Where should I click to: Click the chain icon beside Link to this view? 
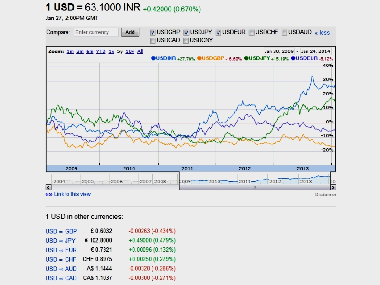coord(48,194)
